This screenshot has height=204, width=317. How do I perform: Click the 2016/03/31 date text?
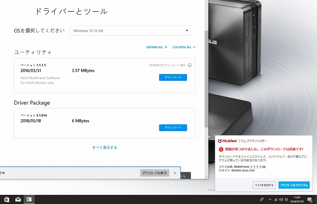point(31,71)
